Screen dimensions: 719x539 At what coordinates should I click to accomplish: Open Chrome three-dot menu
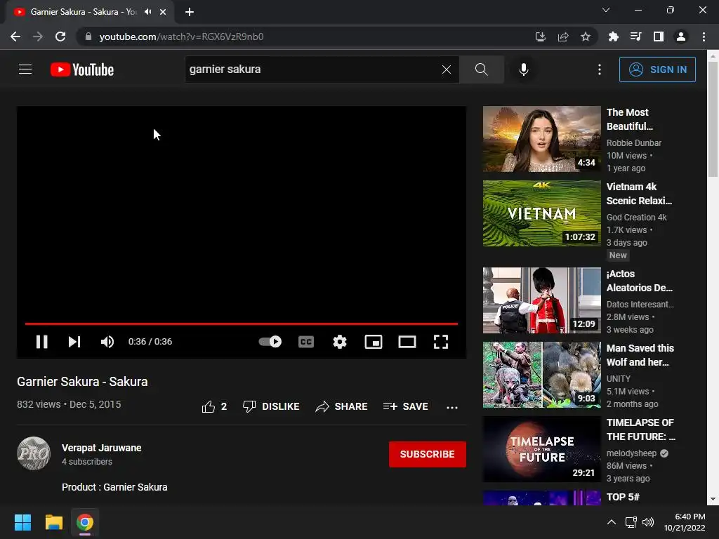tap(704, 36)
